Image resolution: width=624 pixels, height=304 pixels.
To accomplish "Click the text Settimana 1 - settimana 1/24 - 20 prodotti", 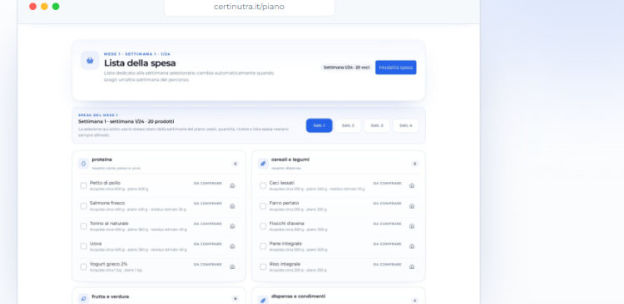I will 126,121.
